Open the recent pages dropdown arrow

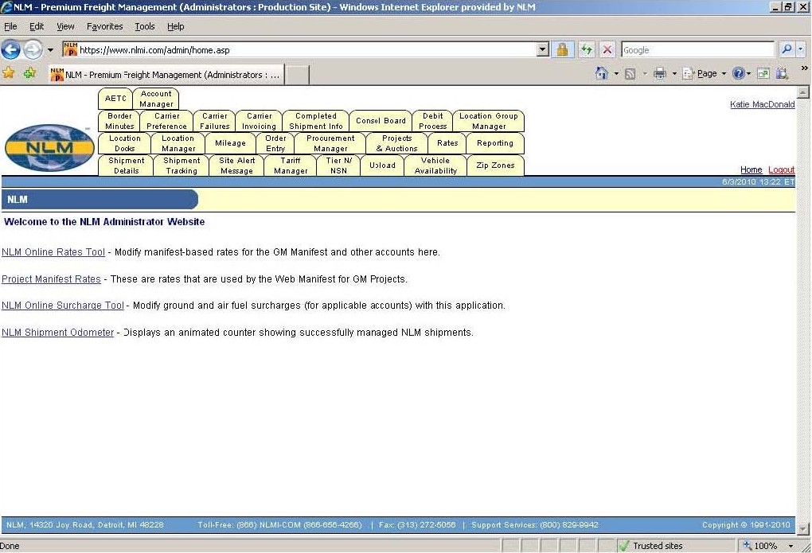click(x=50, y=50)
